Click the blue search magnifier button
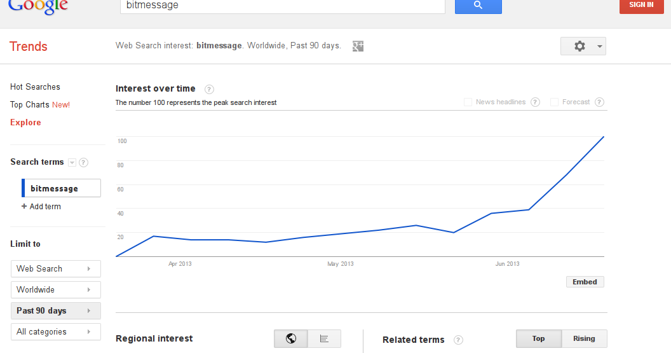The image size is (671, 353). tap(478, 6)
